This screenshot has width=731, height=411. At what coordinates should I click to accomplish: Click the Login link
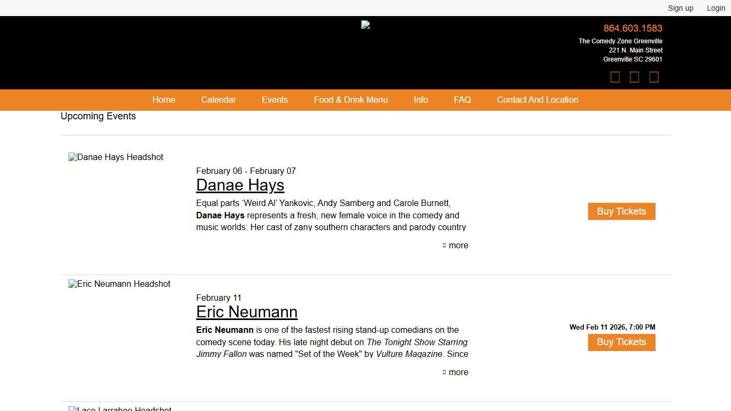pyautogui.click(x=715, y=8)
